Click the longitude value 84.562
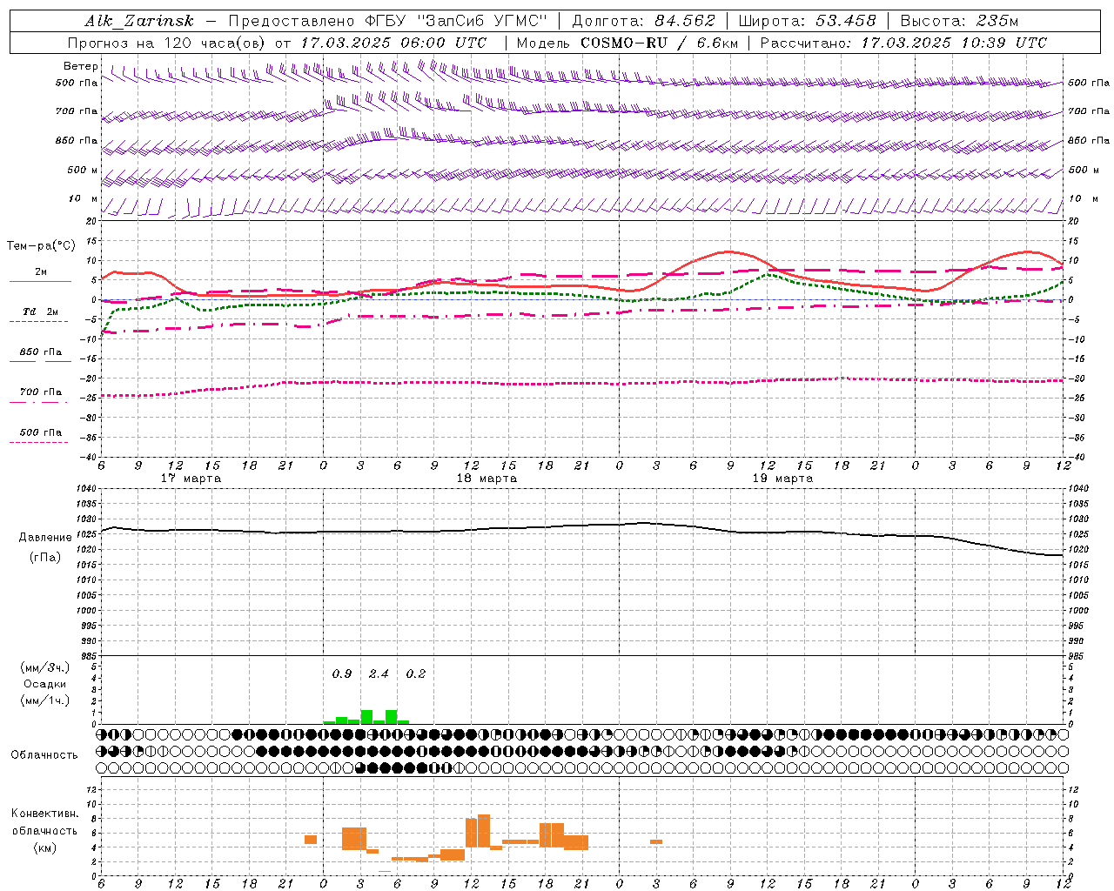 [x=685, y=21]
